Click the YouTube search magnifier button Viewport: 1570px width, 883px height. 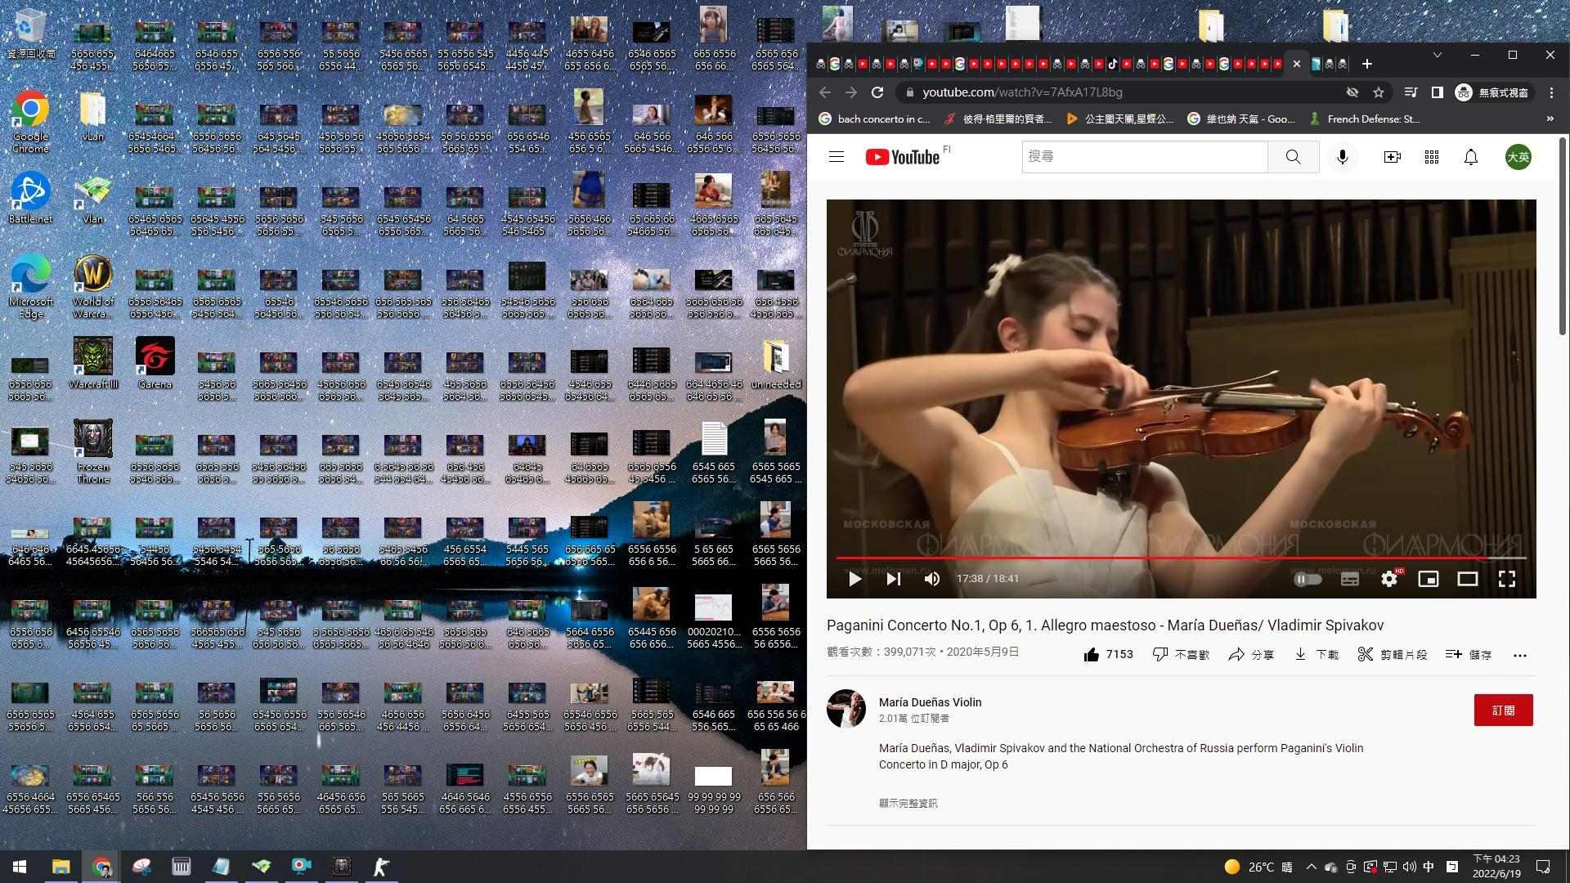click(1293, 156)
